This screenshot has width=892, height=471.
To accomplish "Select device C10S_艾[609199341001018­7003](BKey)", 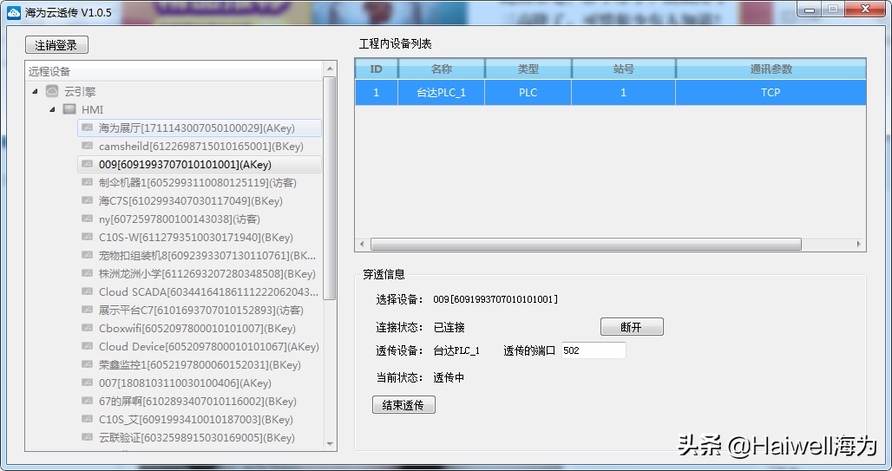I will [x=196, y=419].
